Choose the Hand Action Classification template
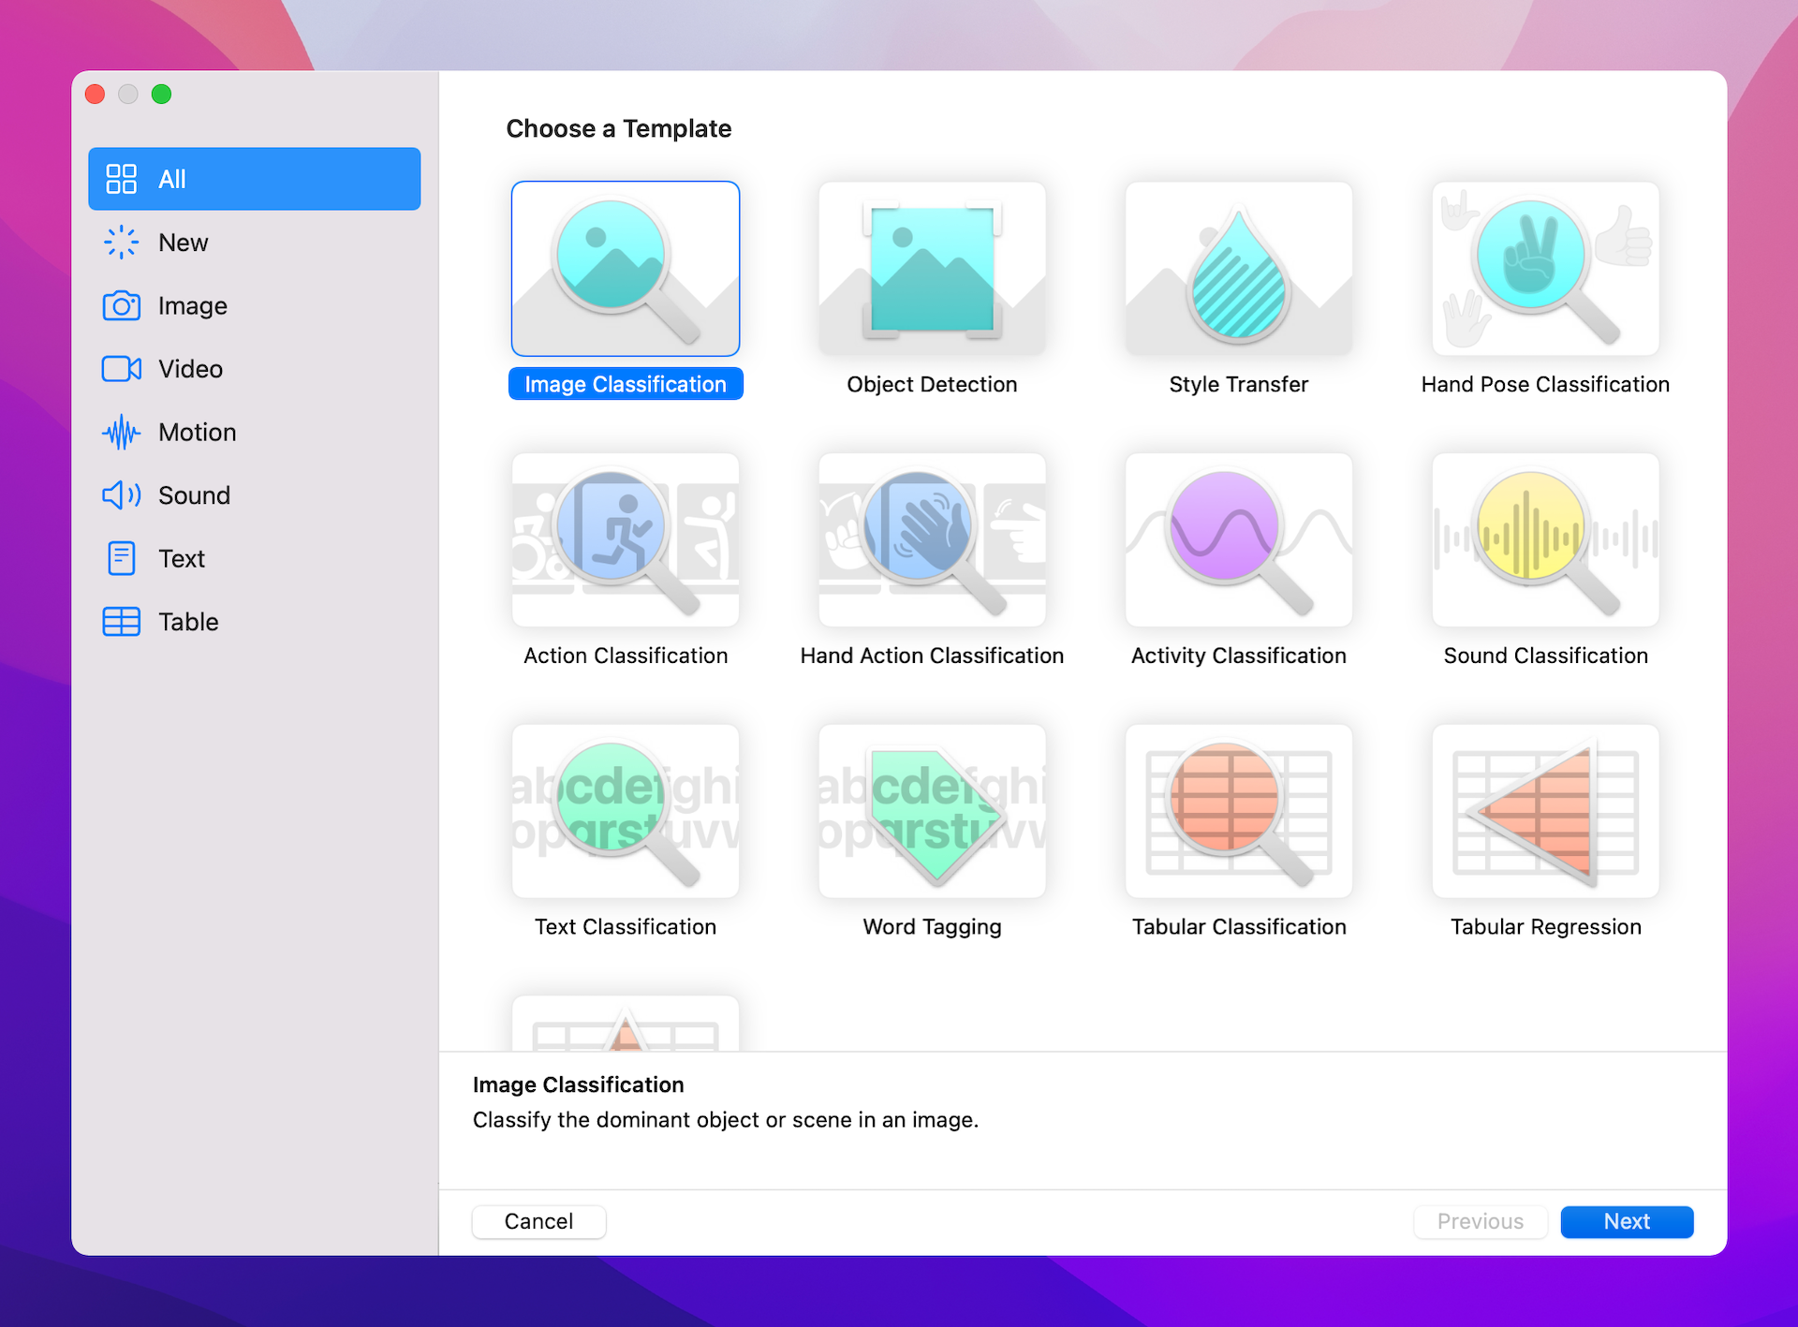This screenshot has width=1798, height=1327. pos(932,540)
